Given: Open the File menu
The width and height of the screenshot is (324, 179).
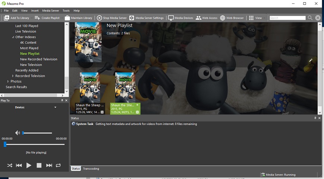Looking at the screenshot, I should pos(6,10).
